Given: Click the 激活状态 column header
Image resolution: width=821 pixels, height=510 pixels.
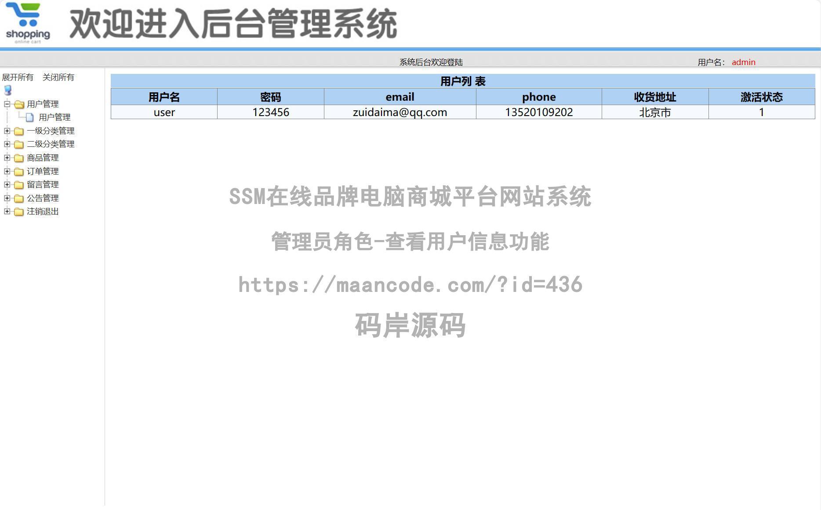Looking at the screenshot, I should click(762, 97).
